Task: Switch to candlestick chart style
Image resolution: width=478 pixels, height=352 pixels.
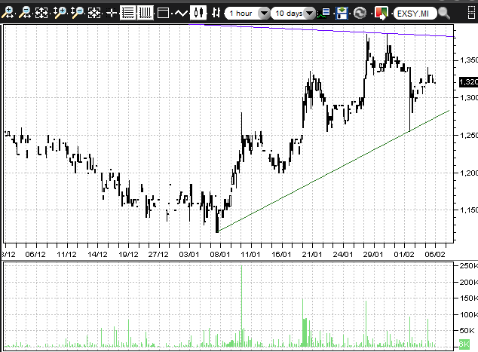Action: pos(198,13)
